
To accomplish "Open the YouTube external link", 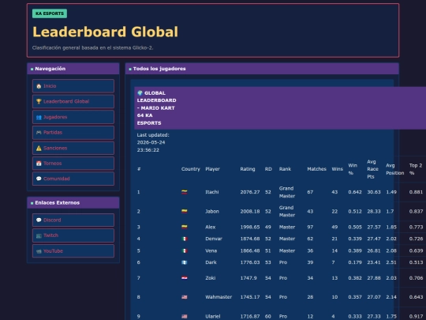I will click(73, 251).
